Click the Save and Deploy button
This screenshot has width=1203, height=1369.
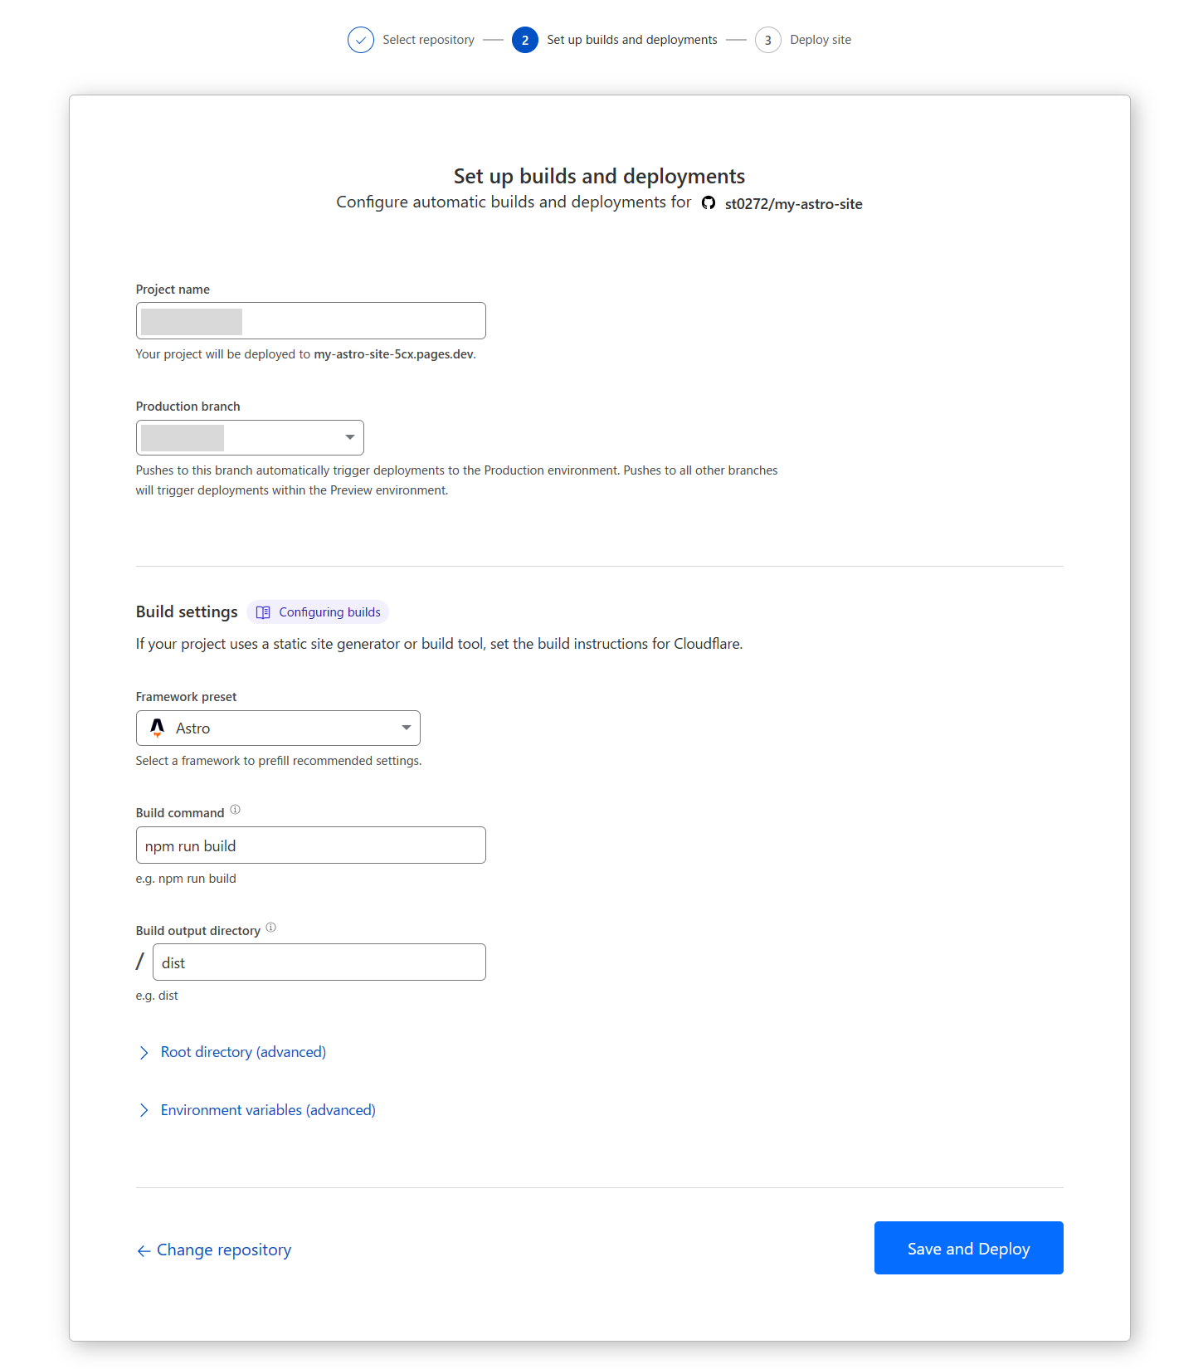click(x=969, y=1248)
